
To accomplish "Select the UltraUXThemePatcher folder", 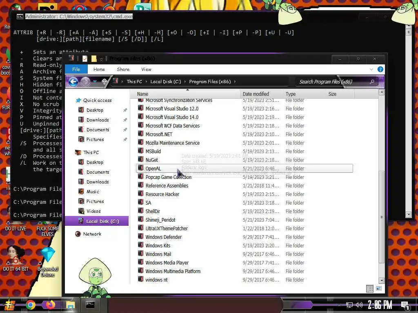I will coord(167,228).
